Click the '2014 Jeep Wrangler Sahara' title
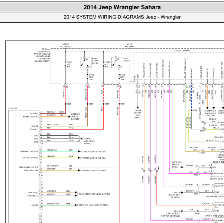 pyautogui.click(x=122, y=7)
